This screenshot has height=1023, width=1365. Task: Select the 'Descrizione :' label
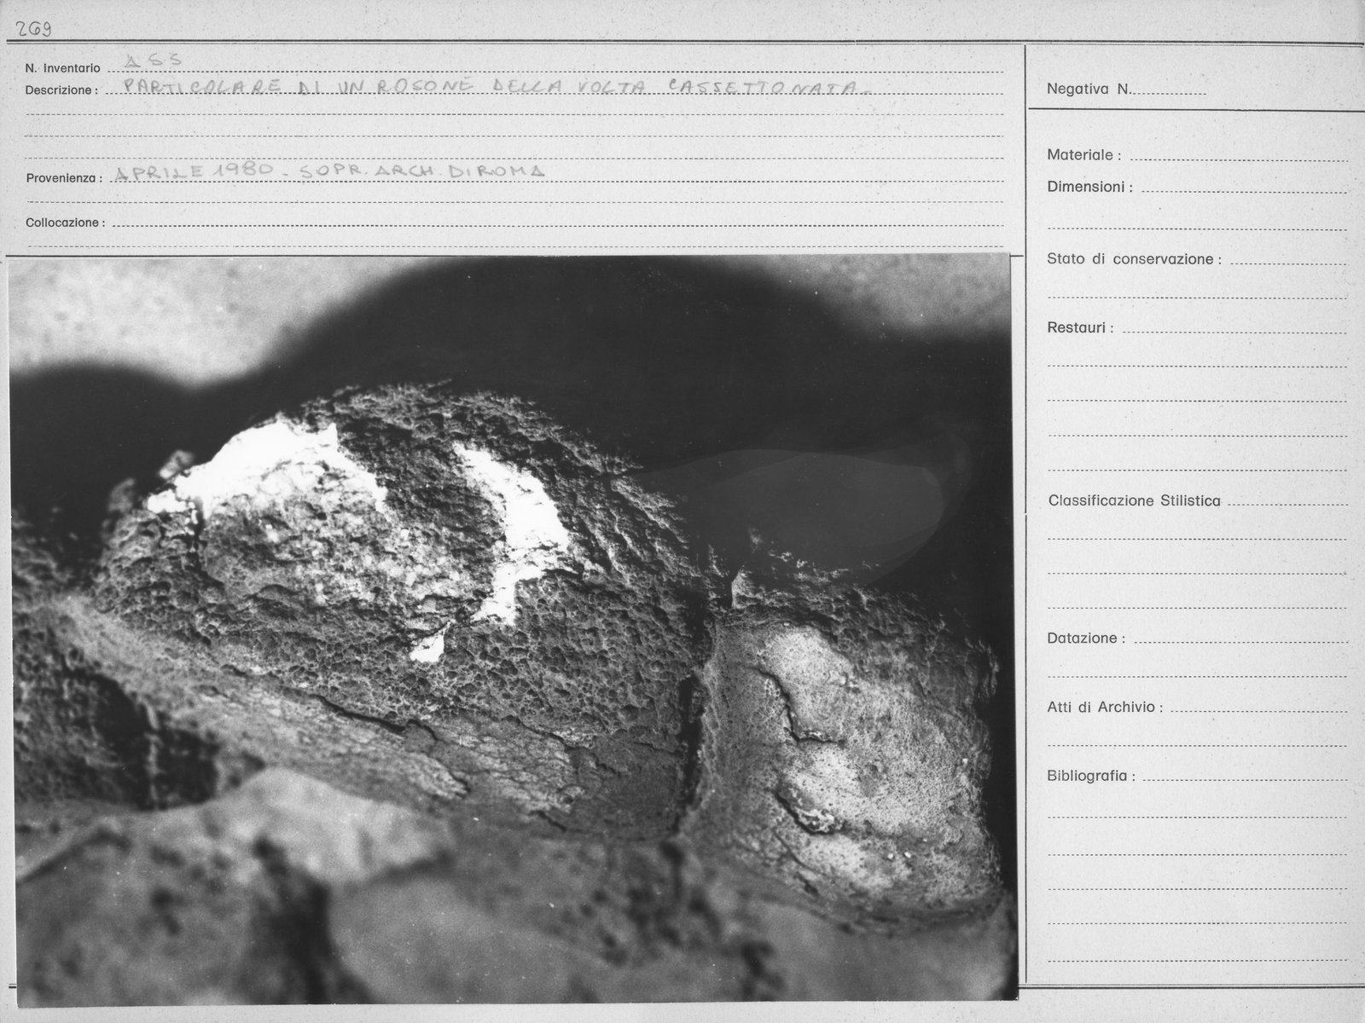61,90
